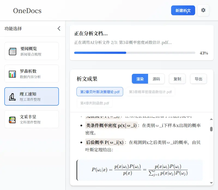Click the 导出 export button

pos(198,79)
